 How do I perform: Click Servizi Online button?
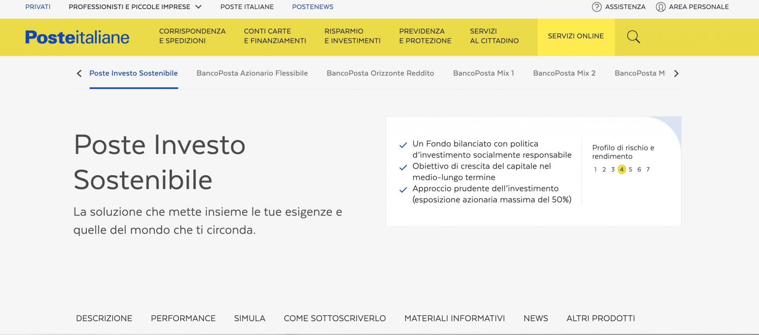(x=576, y=37)
